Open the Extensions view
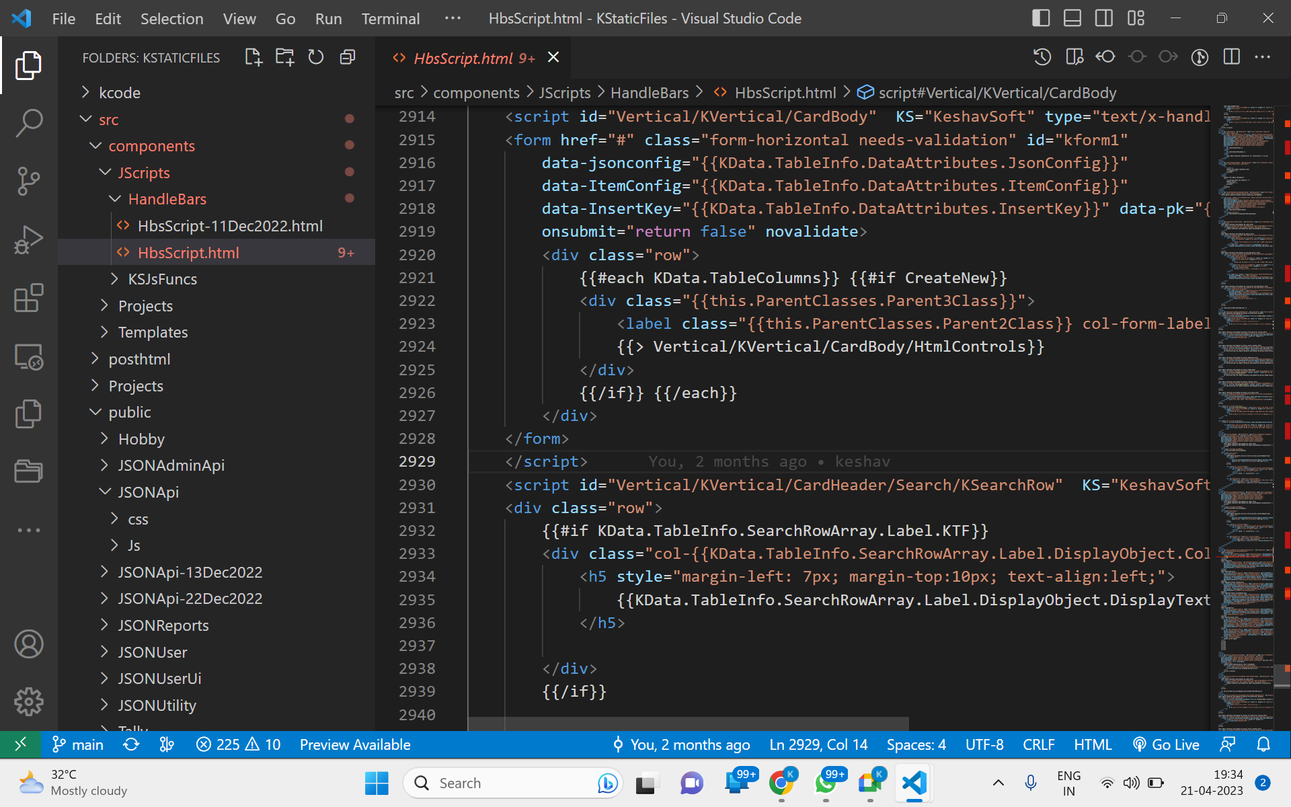The width and height of the screenshot is (1291, 807). click(x=29, y=298)
